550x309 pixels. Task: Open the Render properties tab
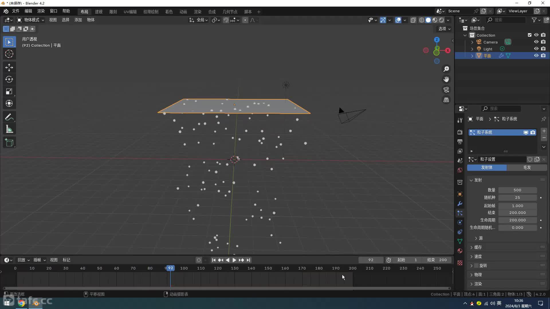tap(460, 132)
